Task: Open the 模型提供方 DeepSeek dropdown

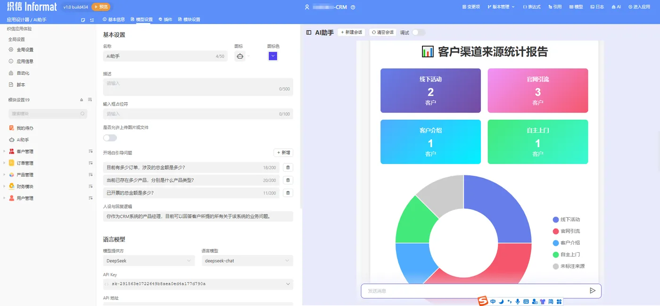Action: click(x=149, y=261)
